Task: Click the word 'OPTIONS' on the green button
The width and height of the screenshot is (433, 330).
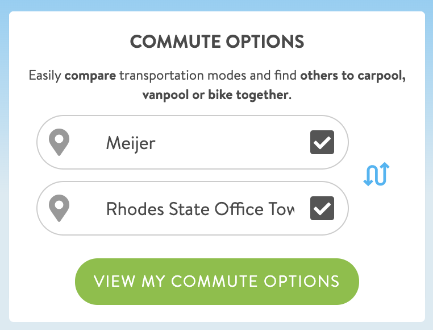Action: coord(302,282)
